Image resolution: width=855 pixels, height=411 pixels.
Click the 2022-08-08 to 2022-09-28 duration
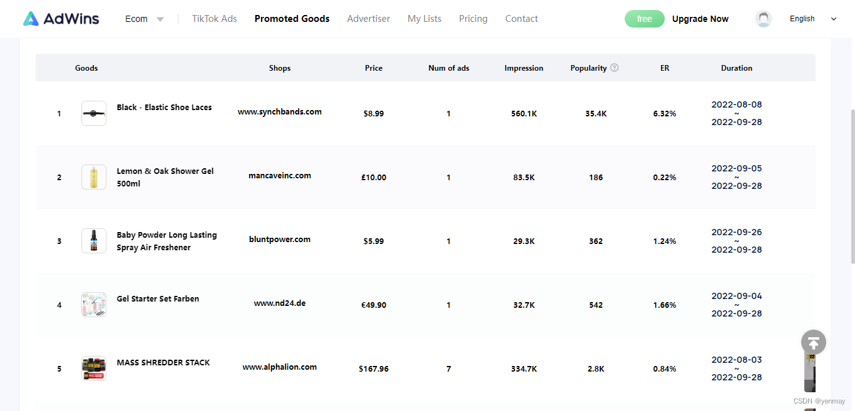(737, 113)
